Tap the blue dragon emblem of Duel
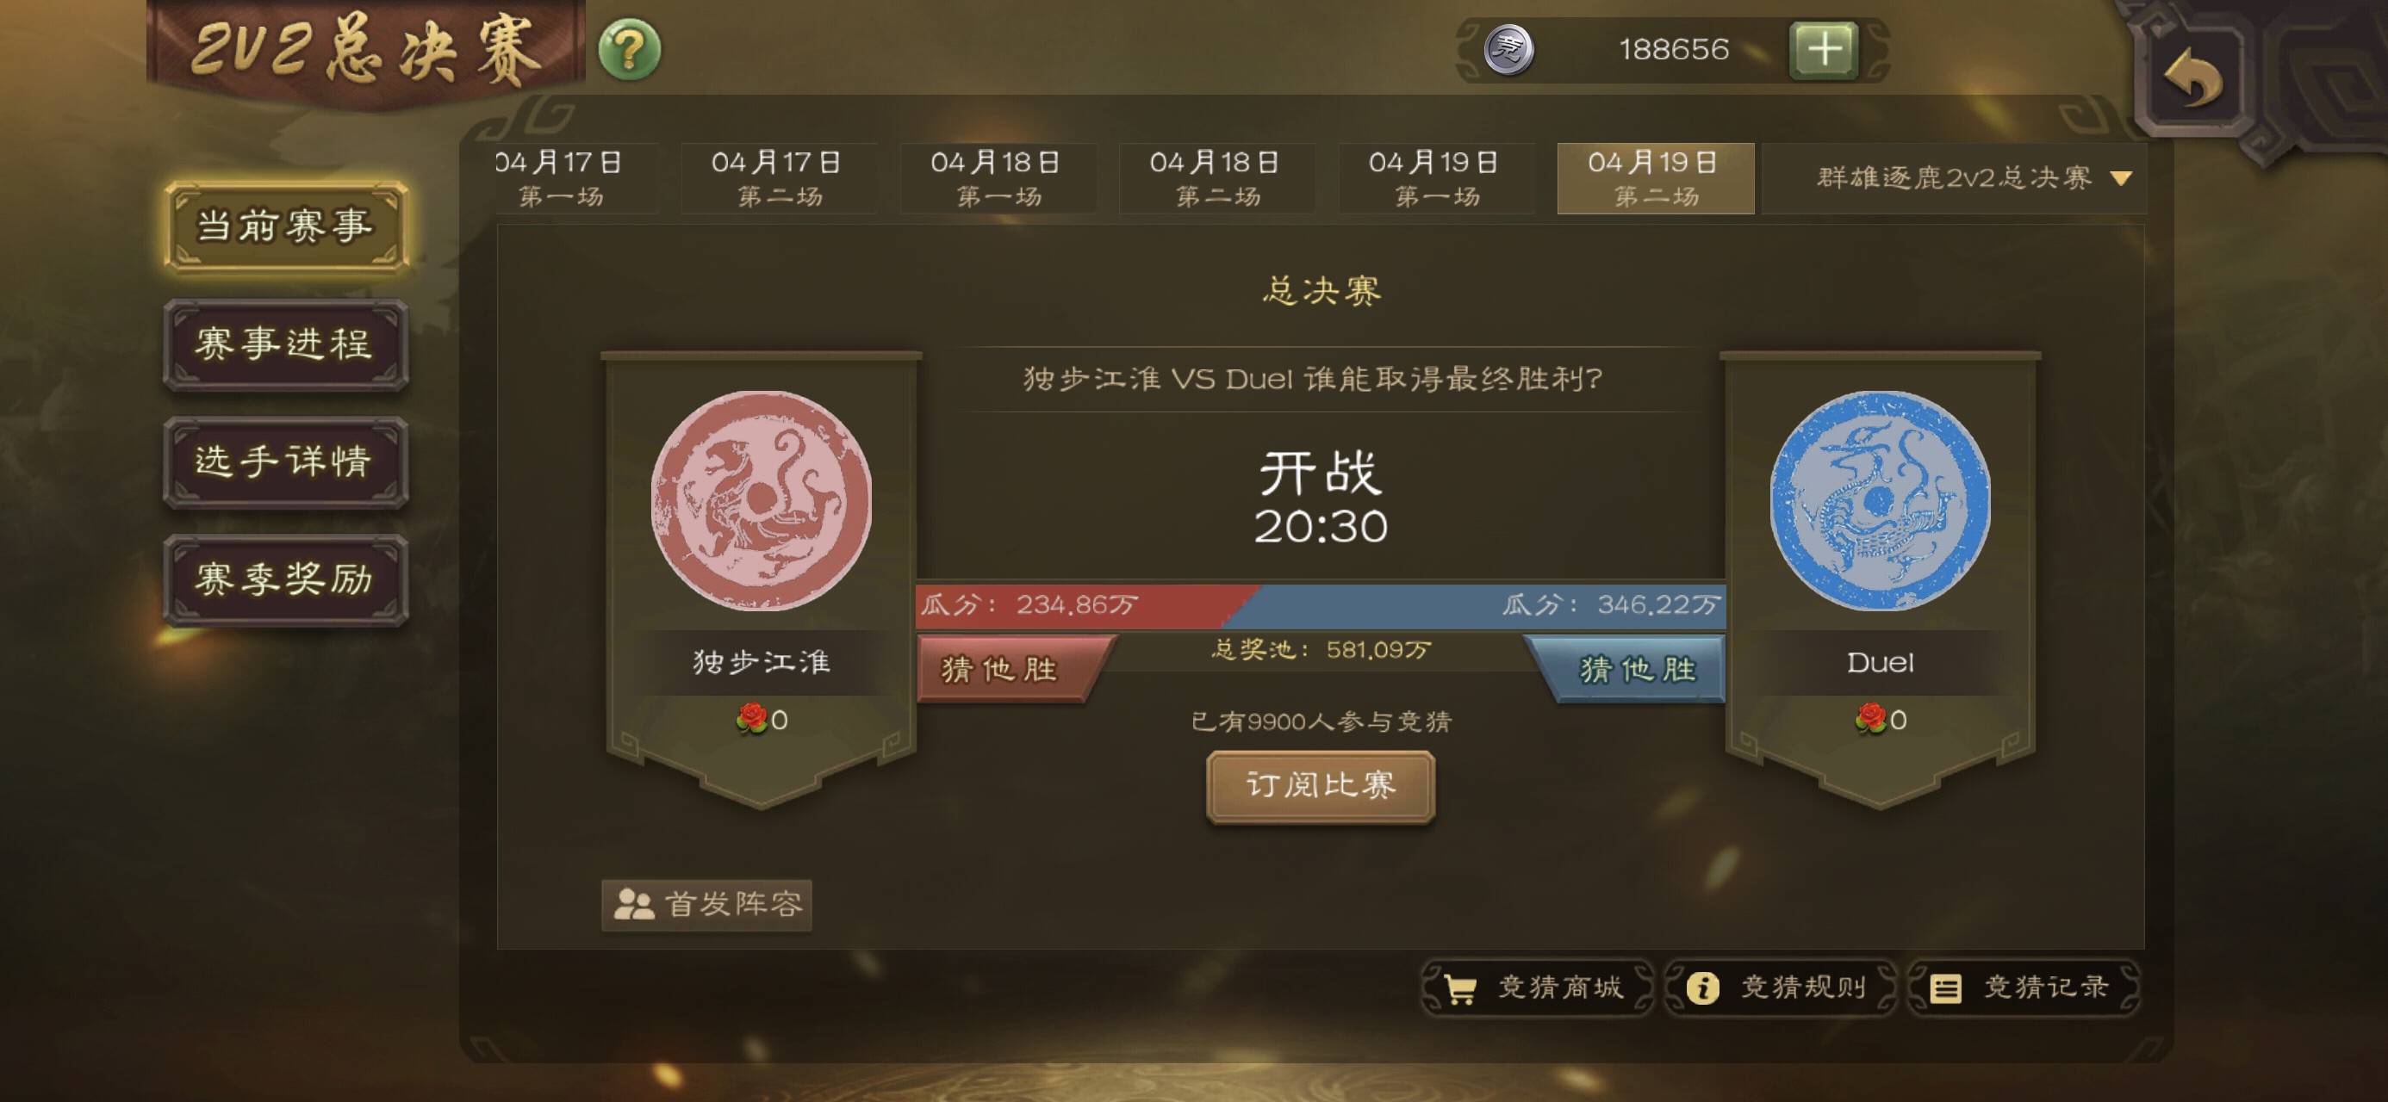 (1880, 500)
